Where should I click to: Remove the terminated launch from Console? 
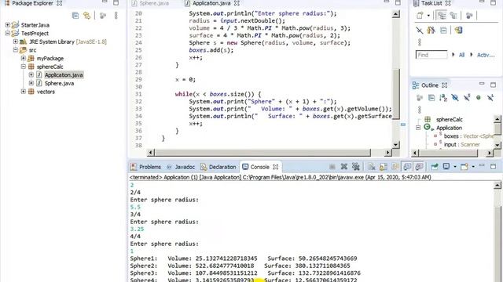click(x=344, y=167)
